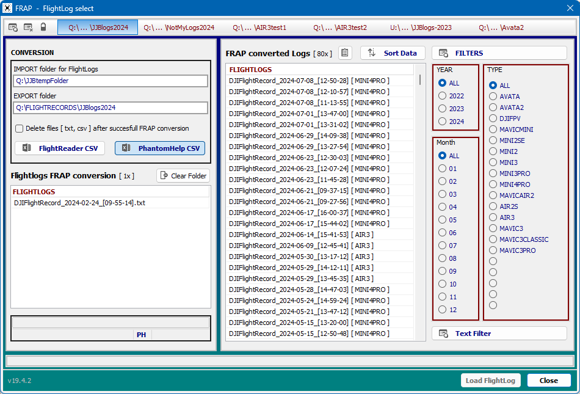Click the FRAP app icon in title bar
The image size is (580, 394).
[x=7, y=9]
